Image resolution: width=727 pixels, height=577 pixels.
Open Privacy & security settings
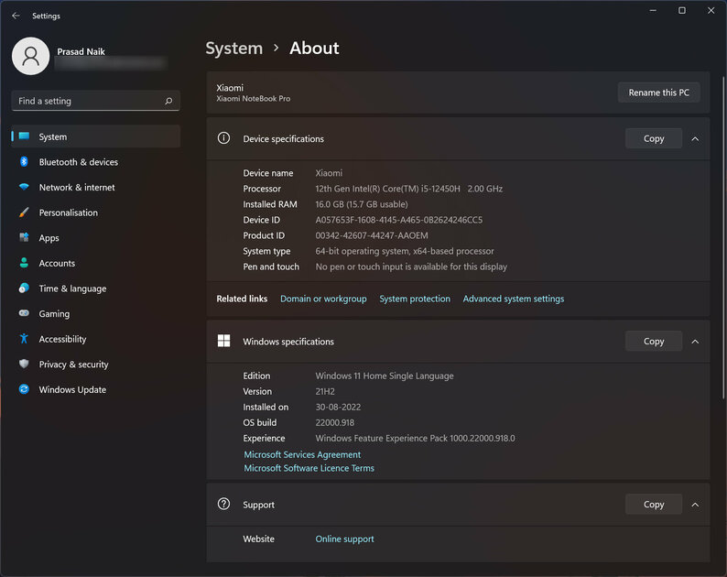[x=96, y=365]
